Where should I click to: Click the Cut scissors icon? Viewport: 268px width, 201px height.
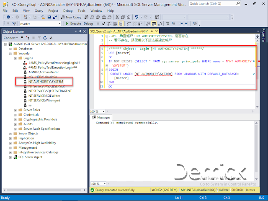point(117,17)
